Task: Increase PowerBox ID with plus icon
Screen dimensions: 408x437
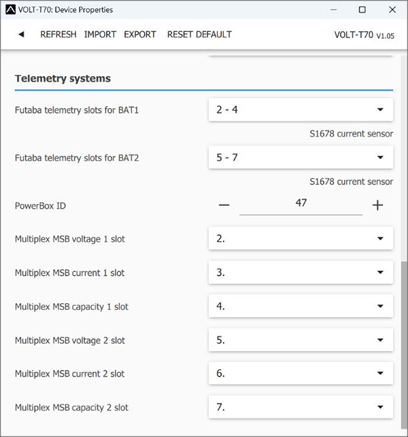Action: [378, 205]
